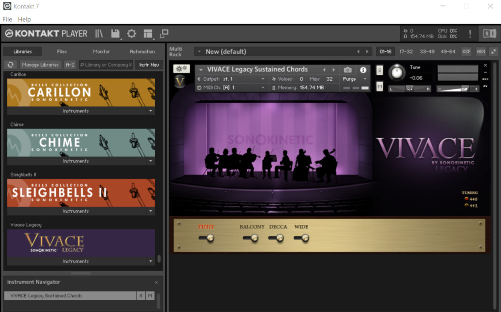Viewport: 501px width, 312px height.
Task: Open the New (default) multi rack dropdown
Action: click(199, 51)
